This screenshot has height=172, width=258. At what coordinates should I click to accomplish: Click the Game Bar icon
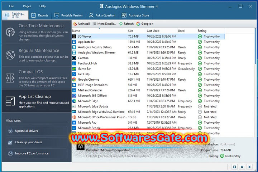pos(74,69)
